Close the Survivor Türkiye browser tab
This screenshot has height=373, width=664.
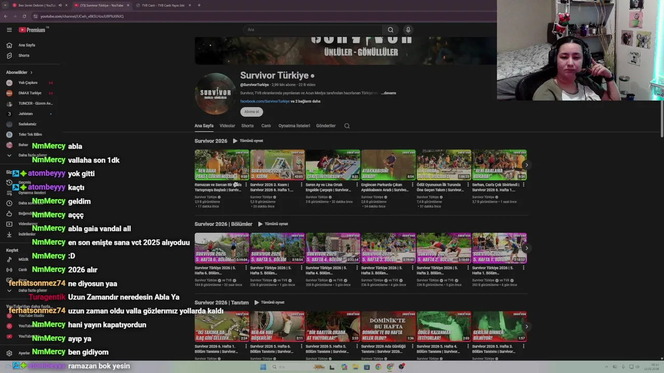click(128, 5)
